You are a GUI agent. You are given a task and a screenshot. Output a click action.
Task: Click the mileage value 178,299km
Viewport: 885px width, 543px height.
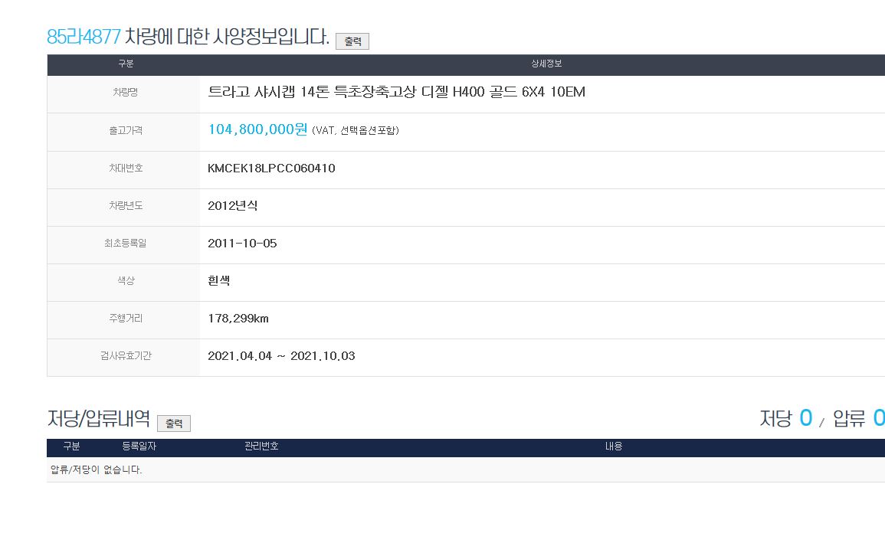pyautogui.click(x=238, y=319)
